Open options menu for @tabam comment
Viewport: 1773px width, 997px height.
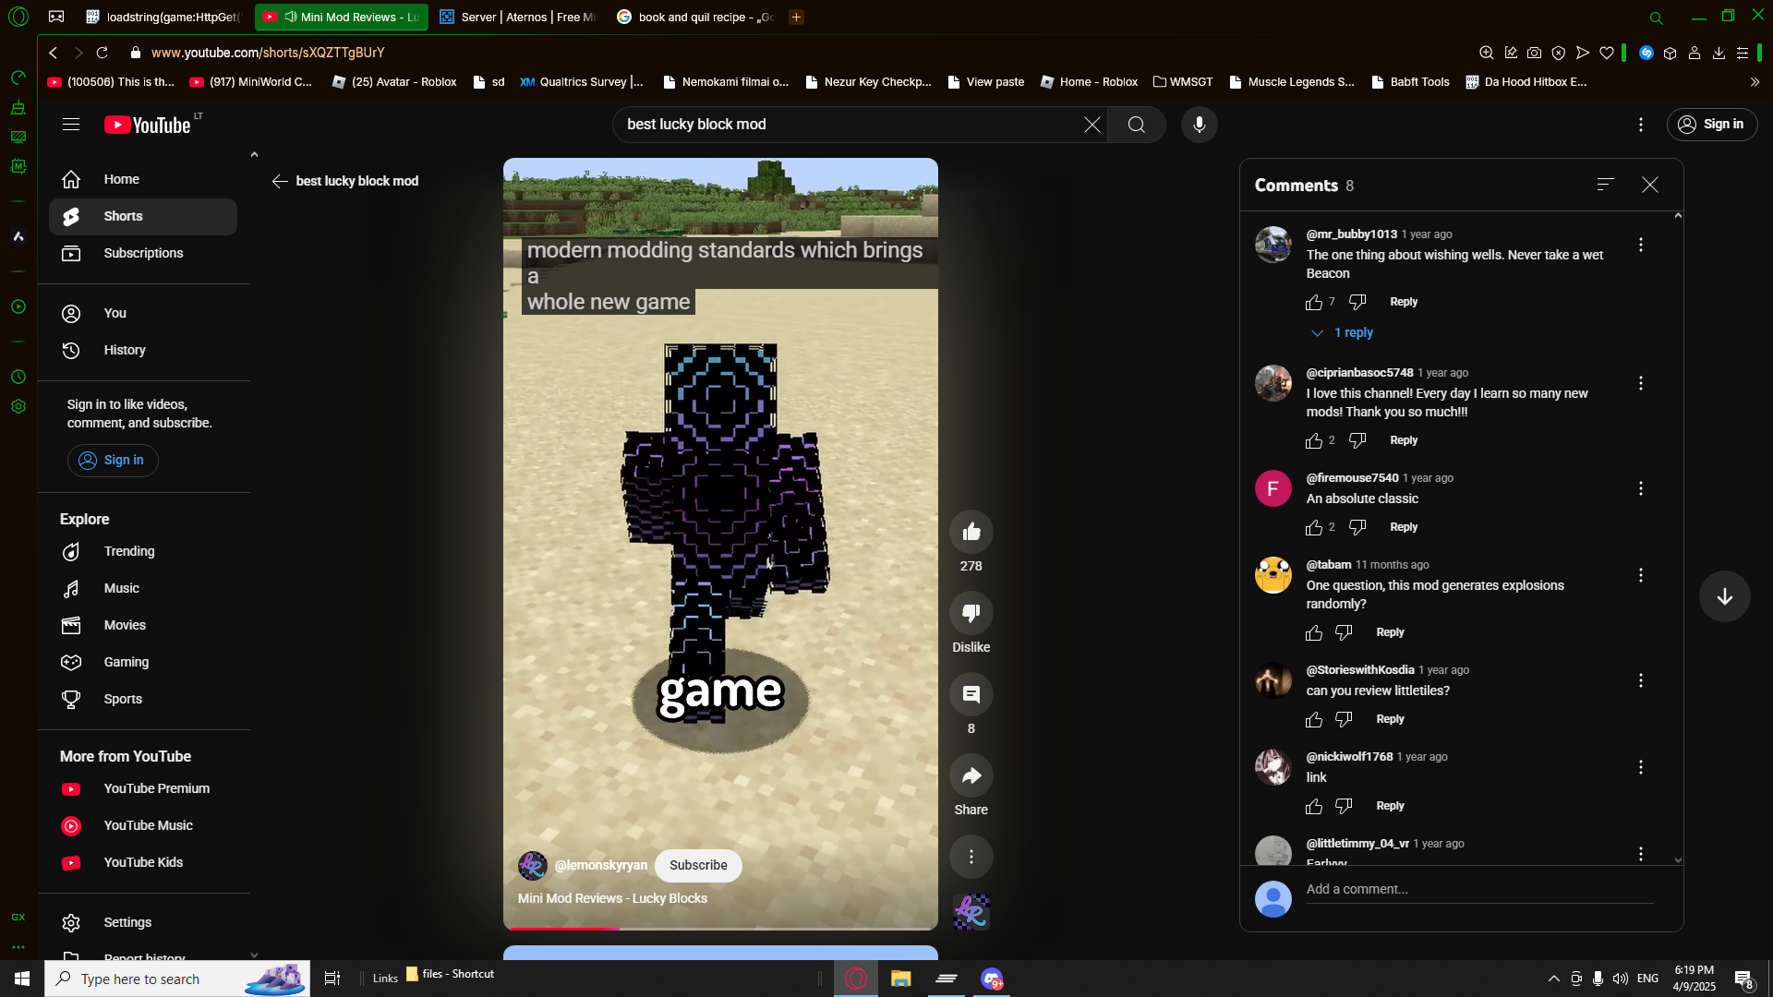point(1641,575)
